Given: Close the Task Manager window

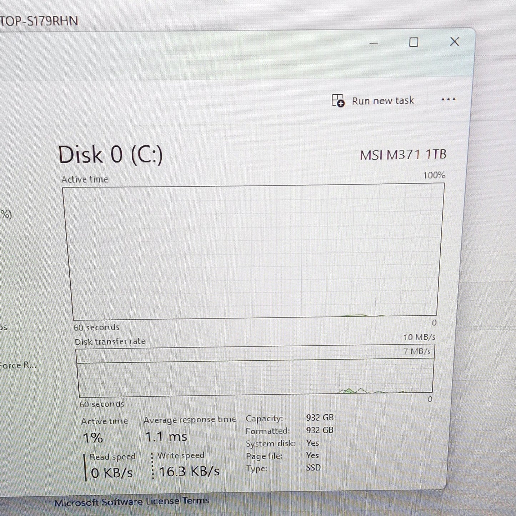Looking at the screenshot, I should point(454,41).
